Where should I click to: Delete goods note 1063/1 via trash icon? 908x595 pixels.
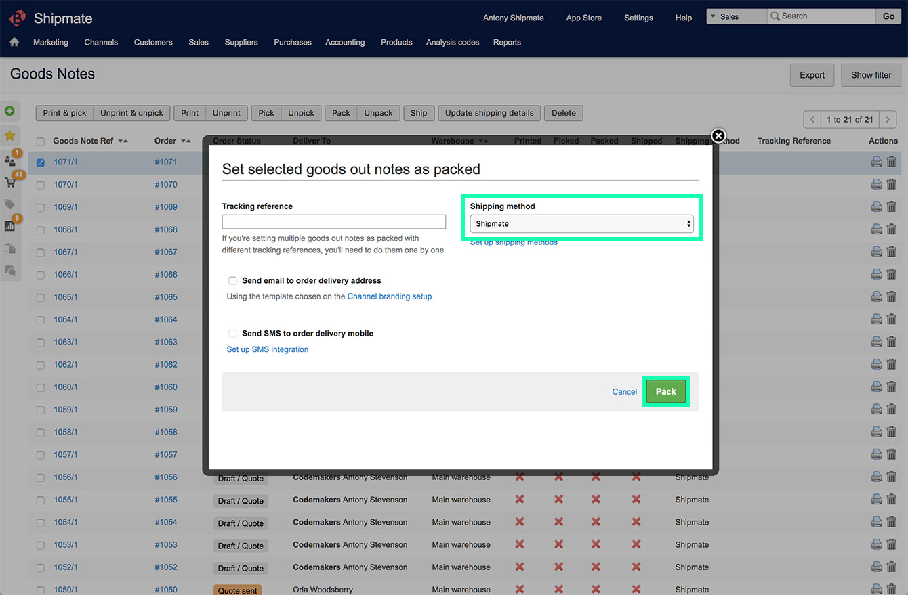click(x=892, y=341)
